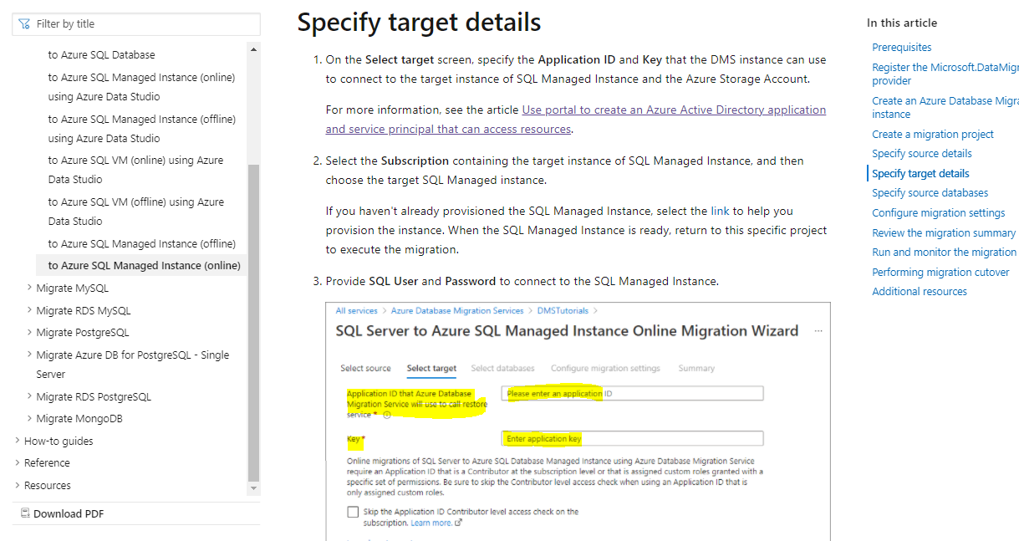Go to 'Run and monitor the migration' section
The width and height of the screenshot is (1019, 541).
coord(945,253)
